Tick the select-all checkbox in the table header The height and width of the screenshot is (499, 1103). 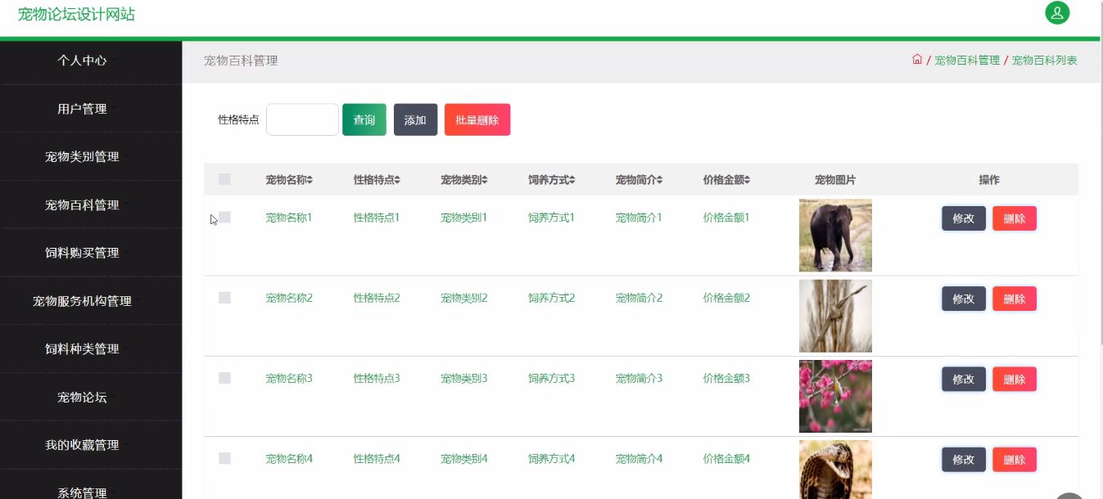pos(224,179)
